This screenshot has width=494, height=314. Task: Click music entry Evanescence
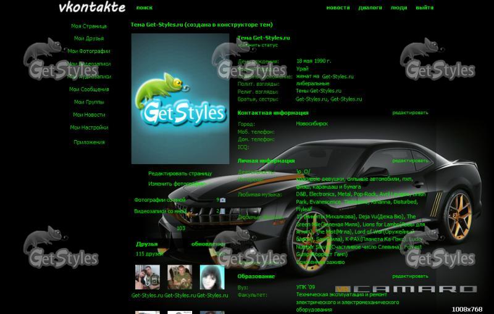[326, 202]
